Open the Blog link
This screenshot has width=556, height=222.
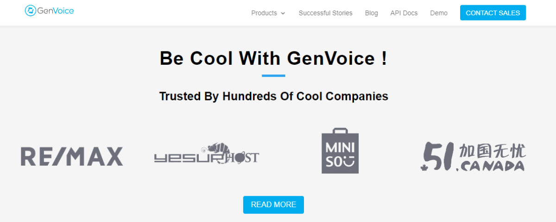(x=371, y=13)
